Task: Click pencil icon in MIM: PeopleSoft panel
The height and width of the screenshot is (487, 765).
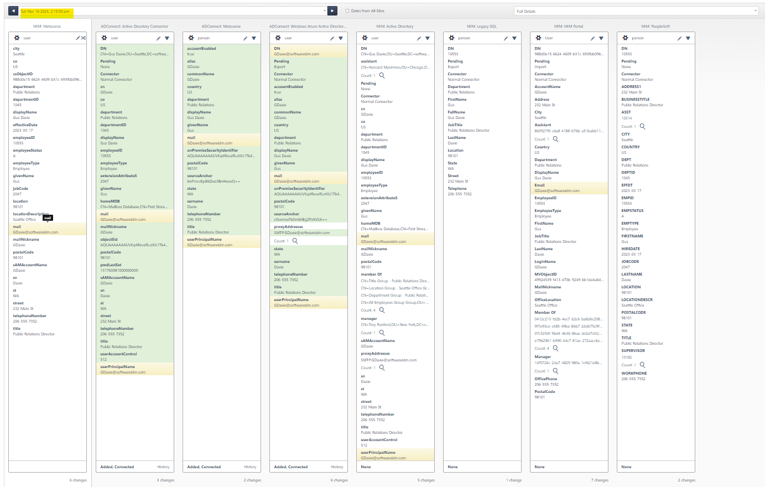Action: click(x=679, y=38)
